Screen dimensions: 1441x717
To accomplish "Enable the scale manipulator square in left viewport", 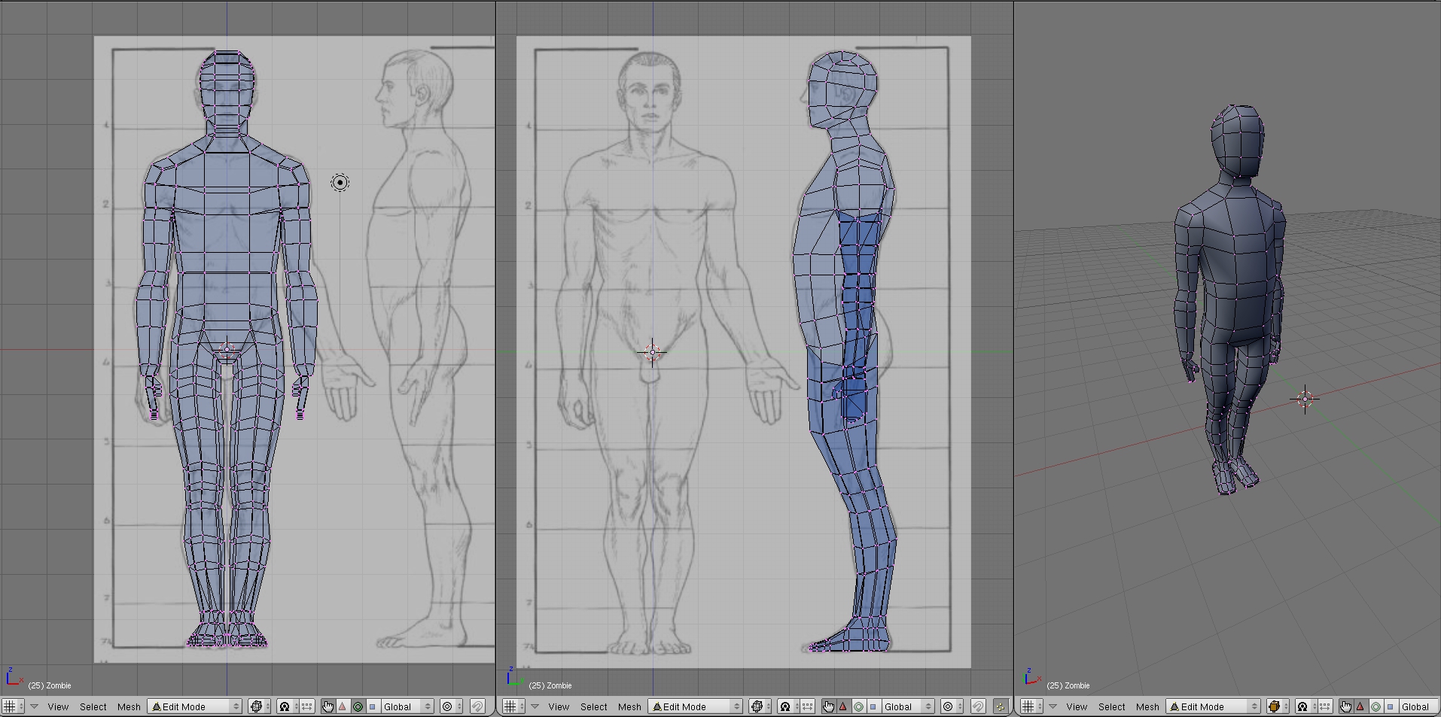I will [372, 706].
